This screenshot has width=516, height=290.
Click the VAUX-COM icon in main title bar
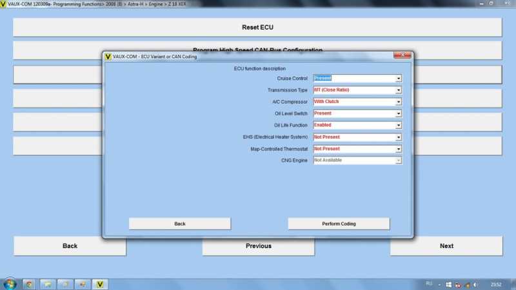click(x=3, y=4)
